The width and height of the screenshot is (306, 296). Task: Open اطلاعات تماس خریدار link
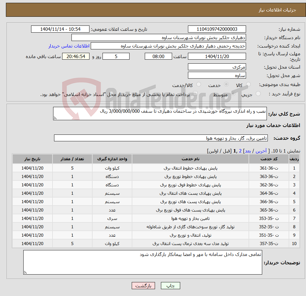coord(69,46)
